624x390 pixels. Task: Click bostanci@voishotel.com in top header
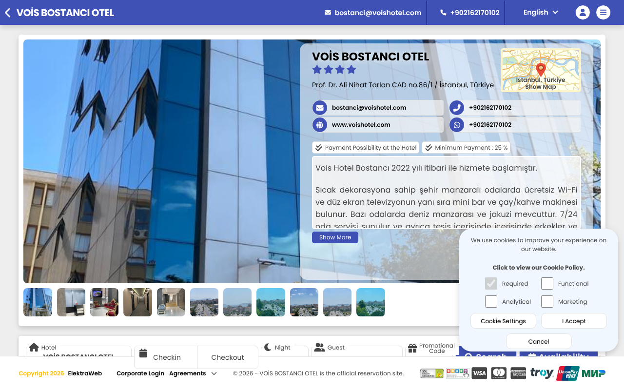(378, 13)
